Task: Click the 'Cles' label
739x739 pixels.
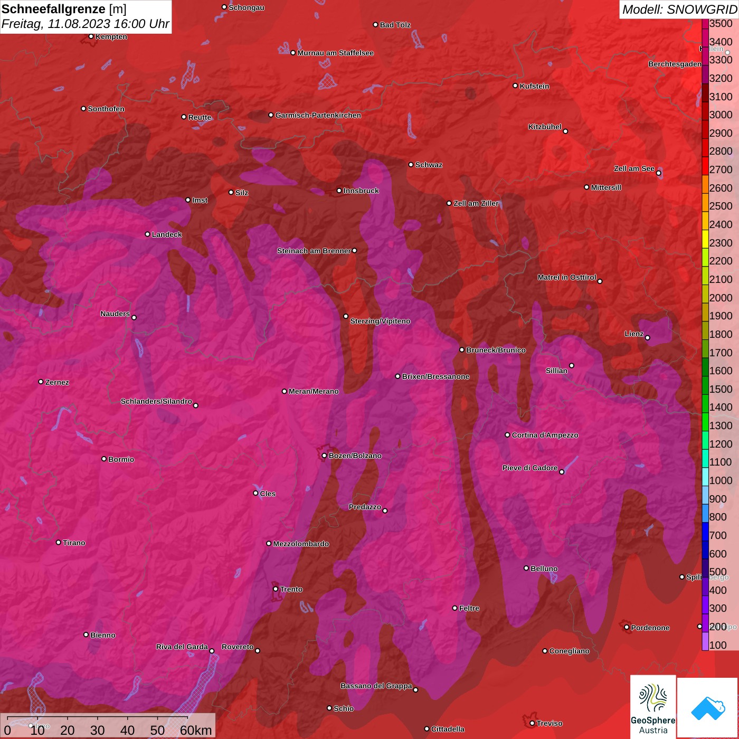Action: coord(268,494)
